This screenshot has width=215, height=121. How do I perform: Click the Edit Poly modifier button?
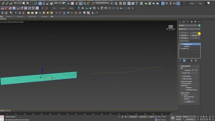(x=184, y=35)
